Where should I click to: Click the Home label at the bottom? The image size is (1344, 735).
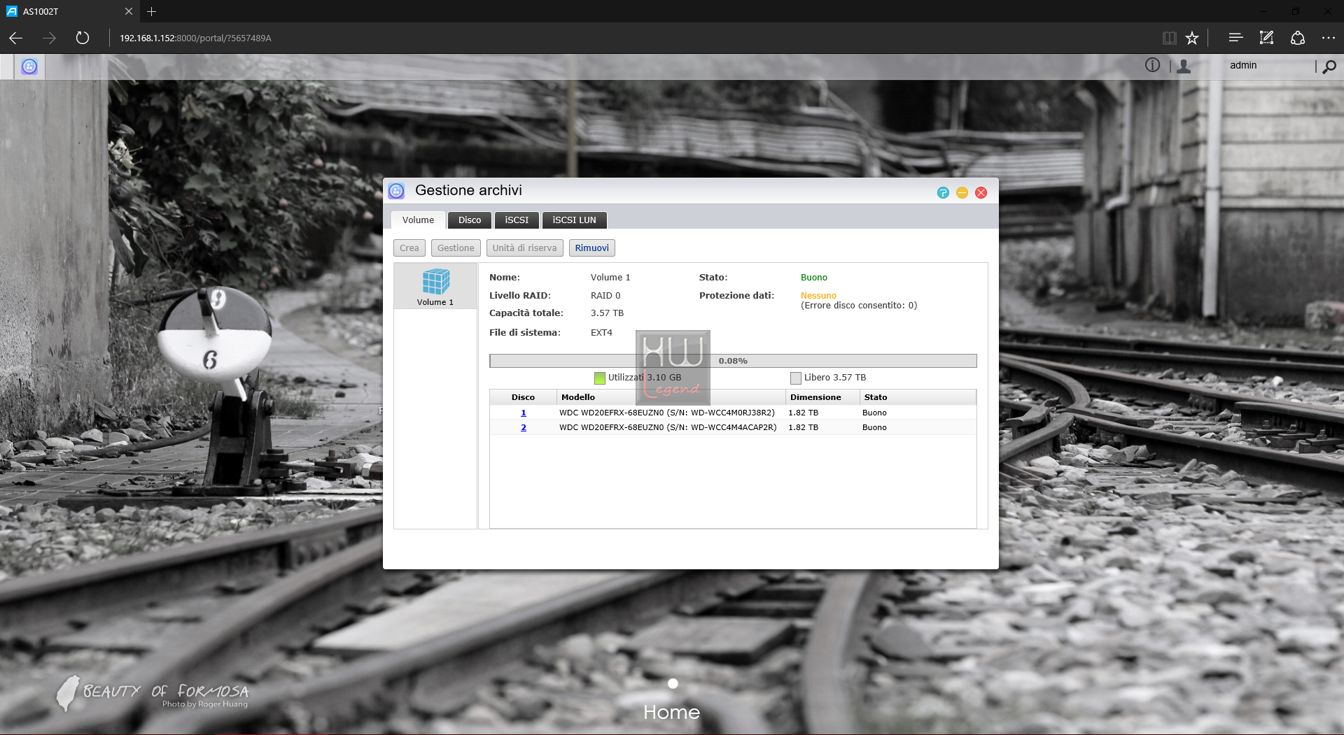(x=672, y=712)
